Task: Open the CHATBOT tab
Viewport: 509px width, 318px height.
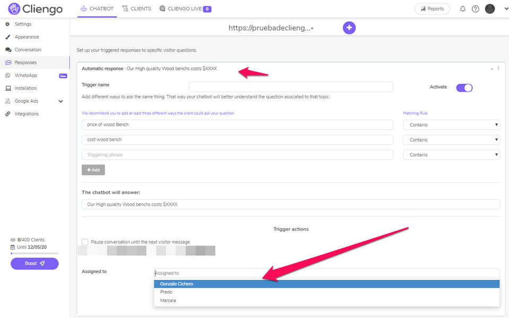Action: coord(97,9)
